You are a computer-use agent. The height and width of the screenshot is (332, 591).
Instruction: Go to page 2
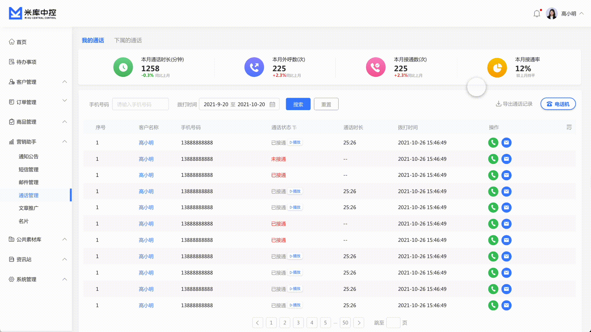285,323
